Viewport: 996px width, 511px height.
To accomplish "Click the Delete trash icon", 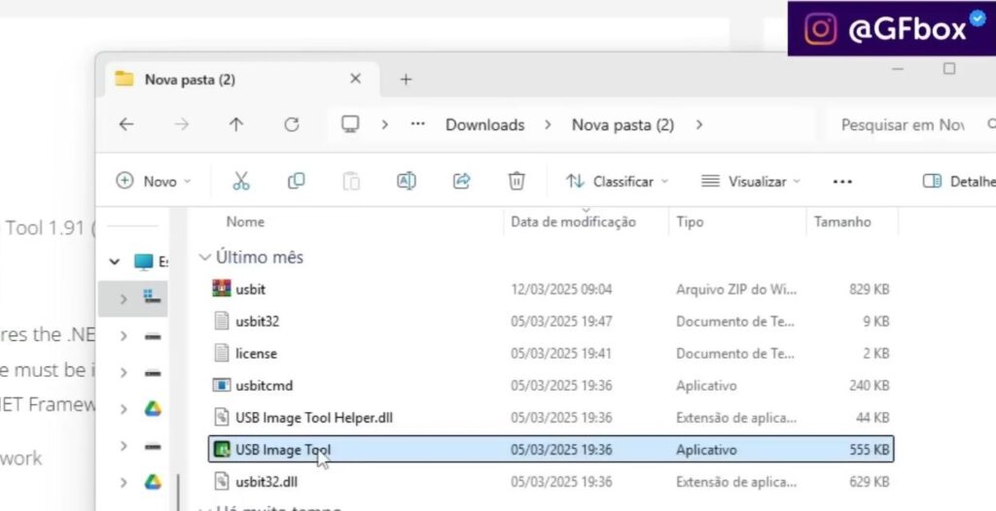I will click(516, 181).
